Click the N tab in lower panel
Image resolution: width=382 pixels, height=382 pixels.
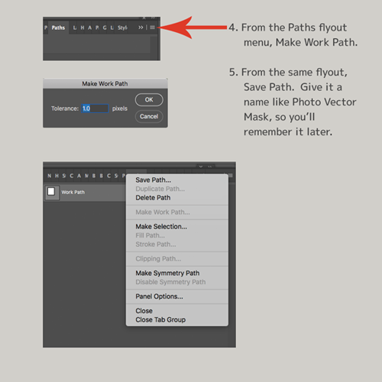pos(50,176)
